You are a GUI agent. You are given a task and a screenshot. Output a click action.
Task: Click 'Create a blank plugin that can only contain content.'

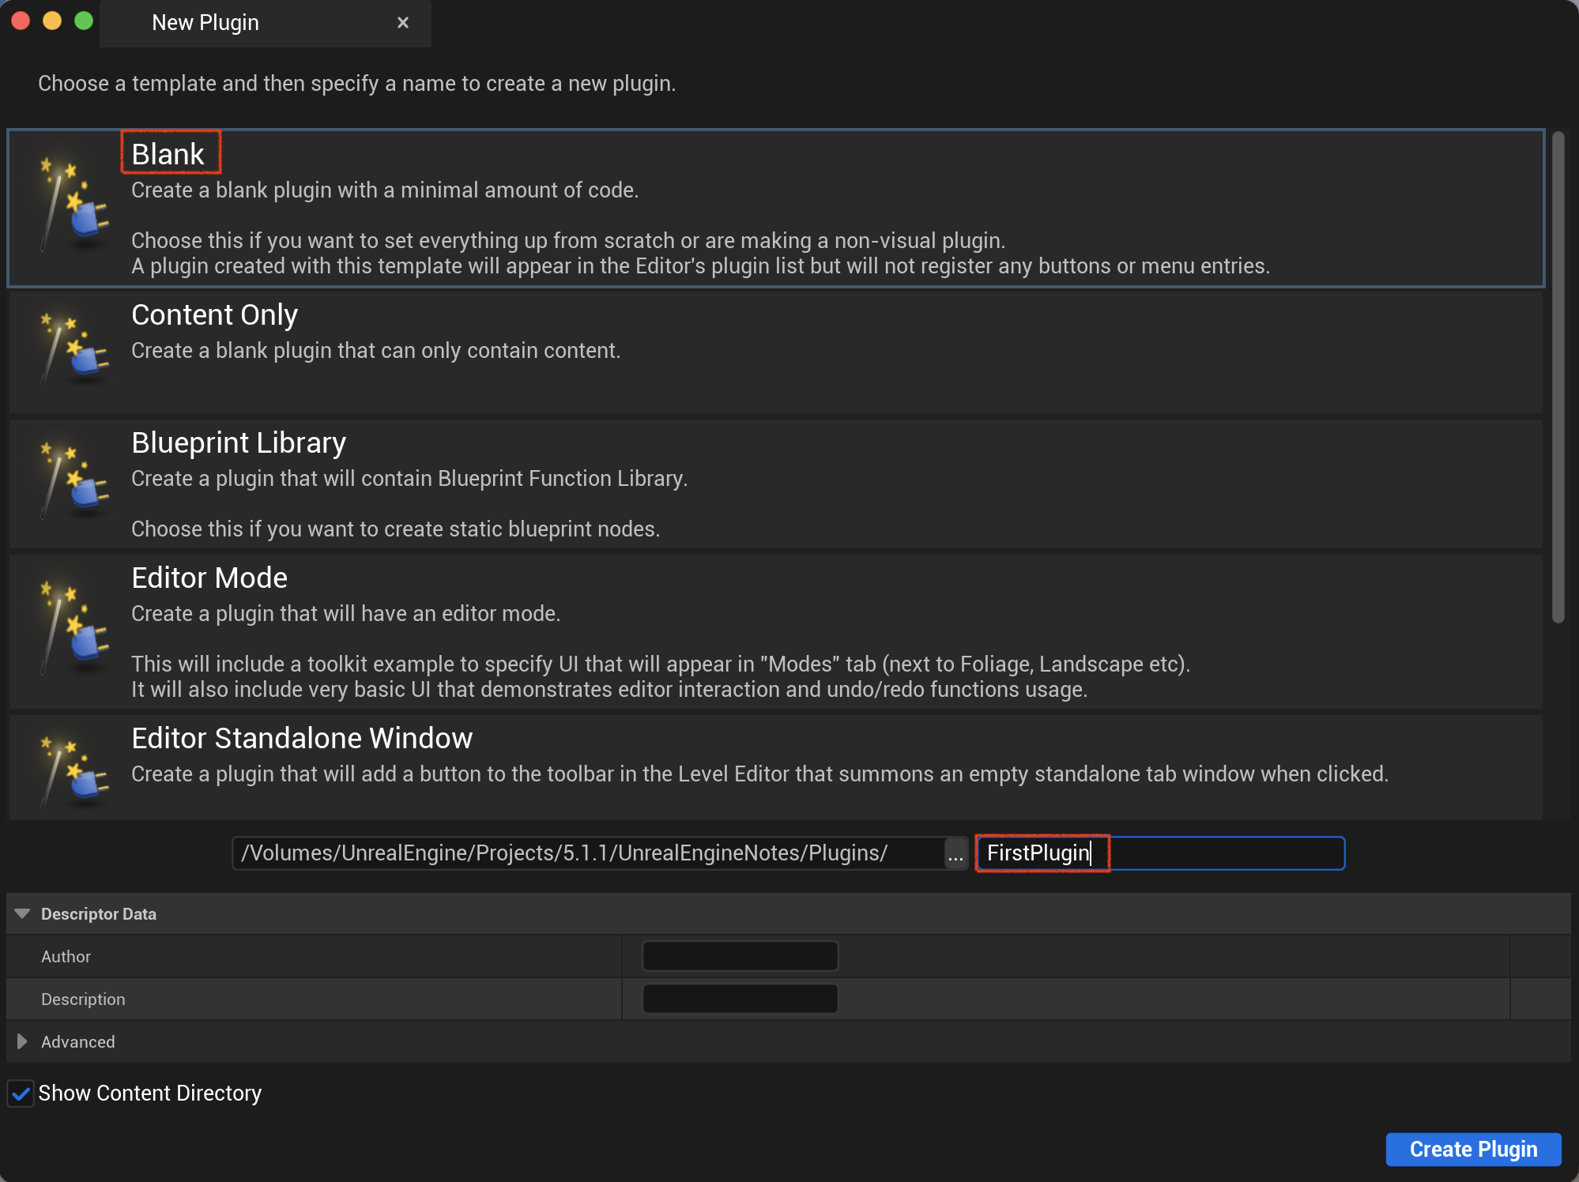376,350
